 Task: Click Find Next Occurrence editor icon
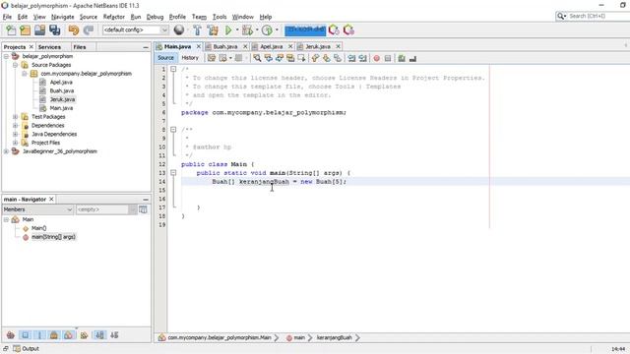tap(280, 59)
